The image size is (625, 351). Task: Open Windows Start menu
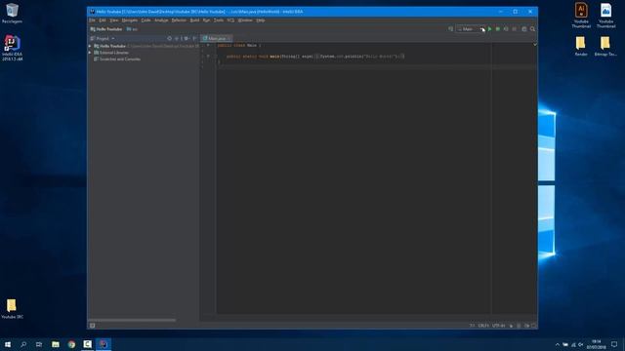click(8, 344)
